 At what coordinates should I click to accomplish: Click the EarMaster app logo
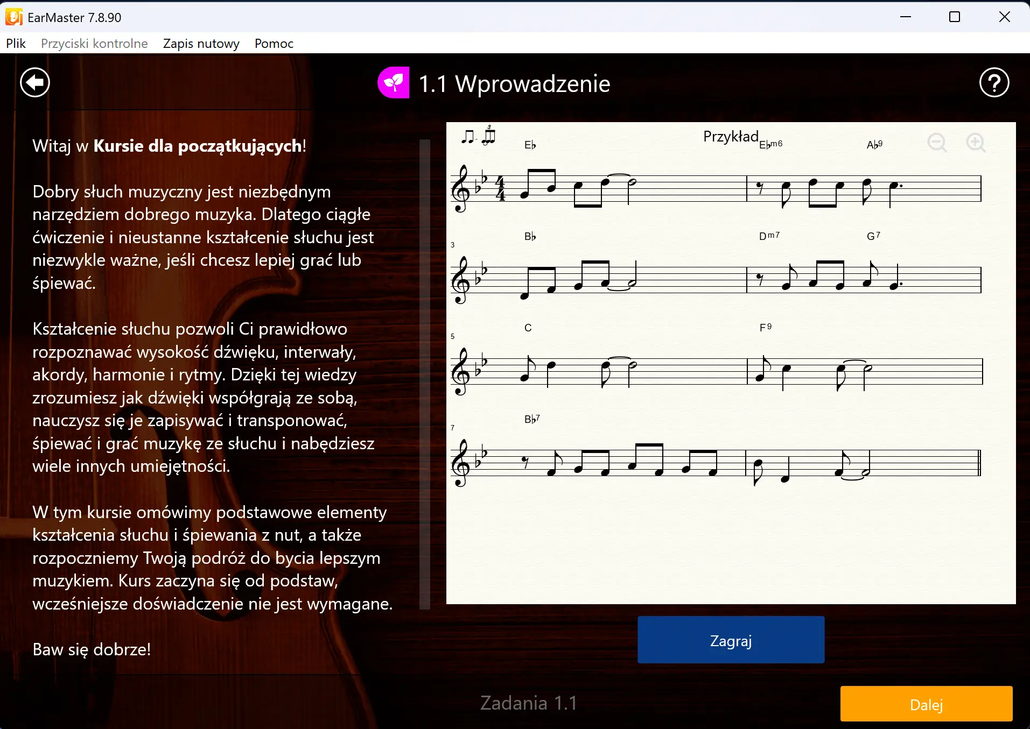pos(13,17)
